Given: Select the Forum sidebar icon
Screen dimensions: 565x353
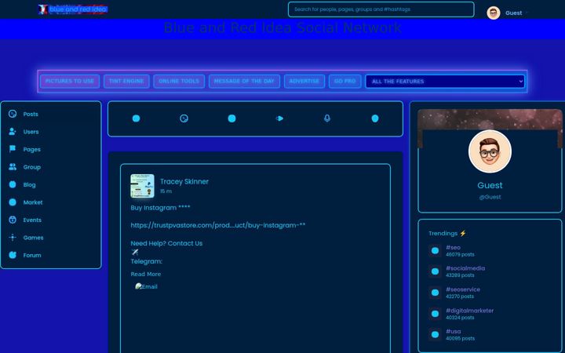Looking at the screenshot, I should tap(13, 255).
